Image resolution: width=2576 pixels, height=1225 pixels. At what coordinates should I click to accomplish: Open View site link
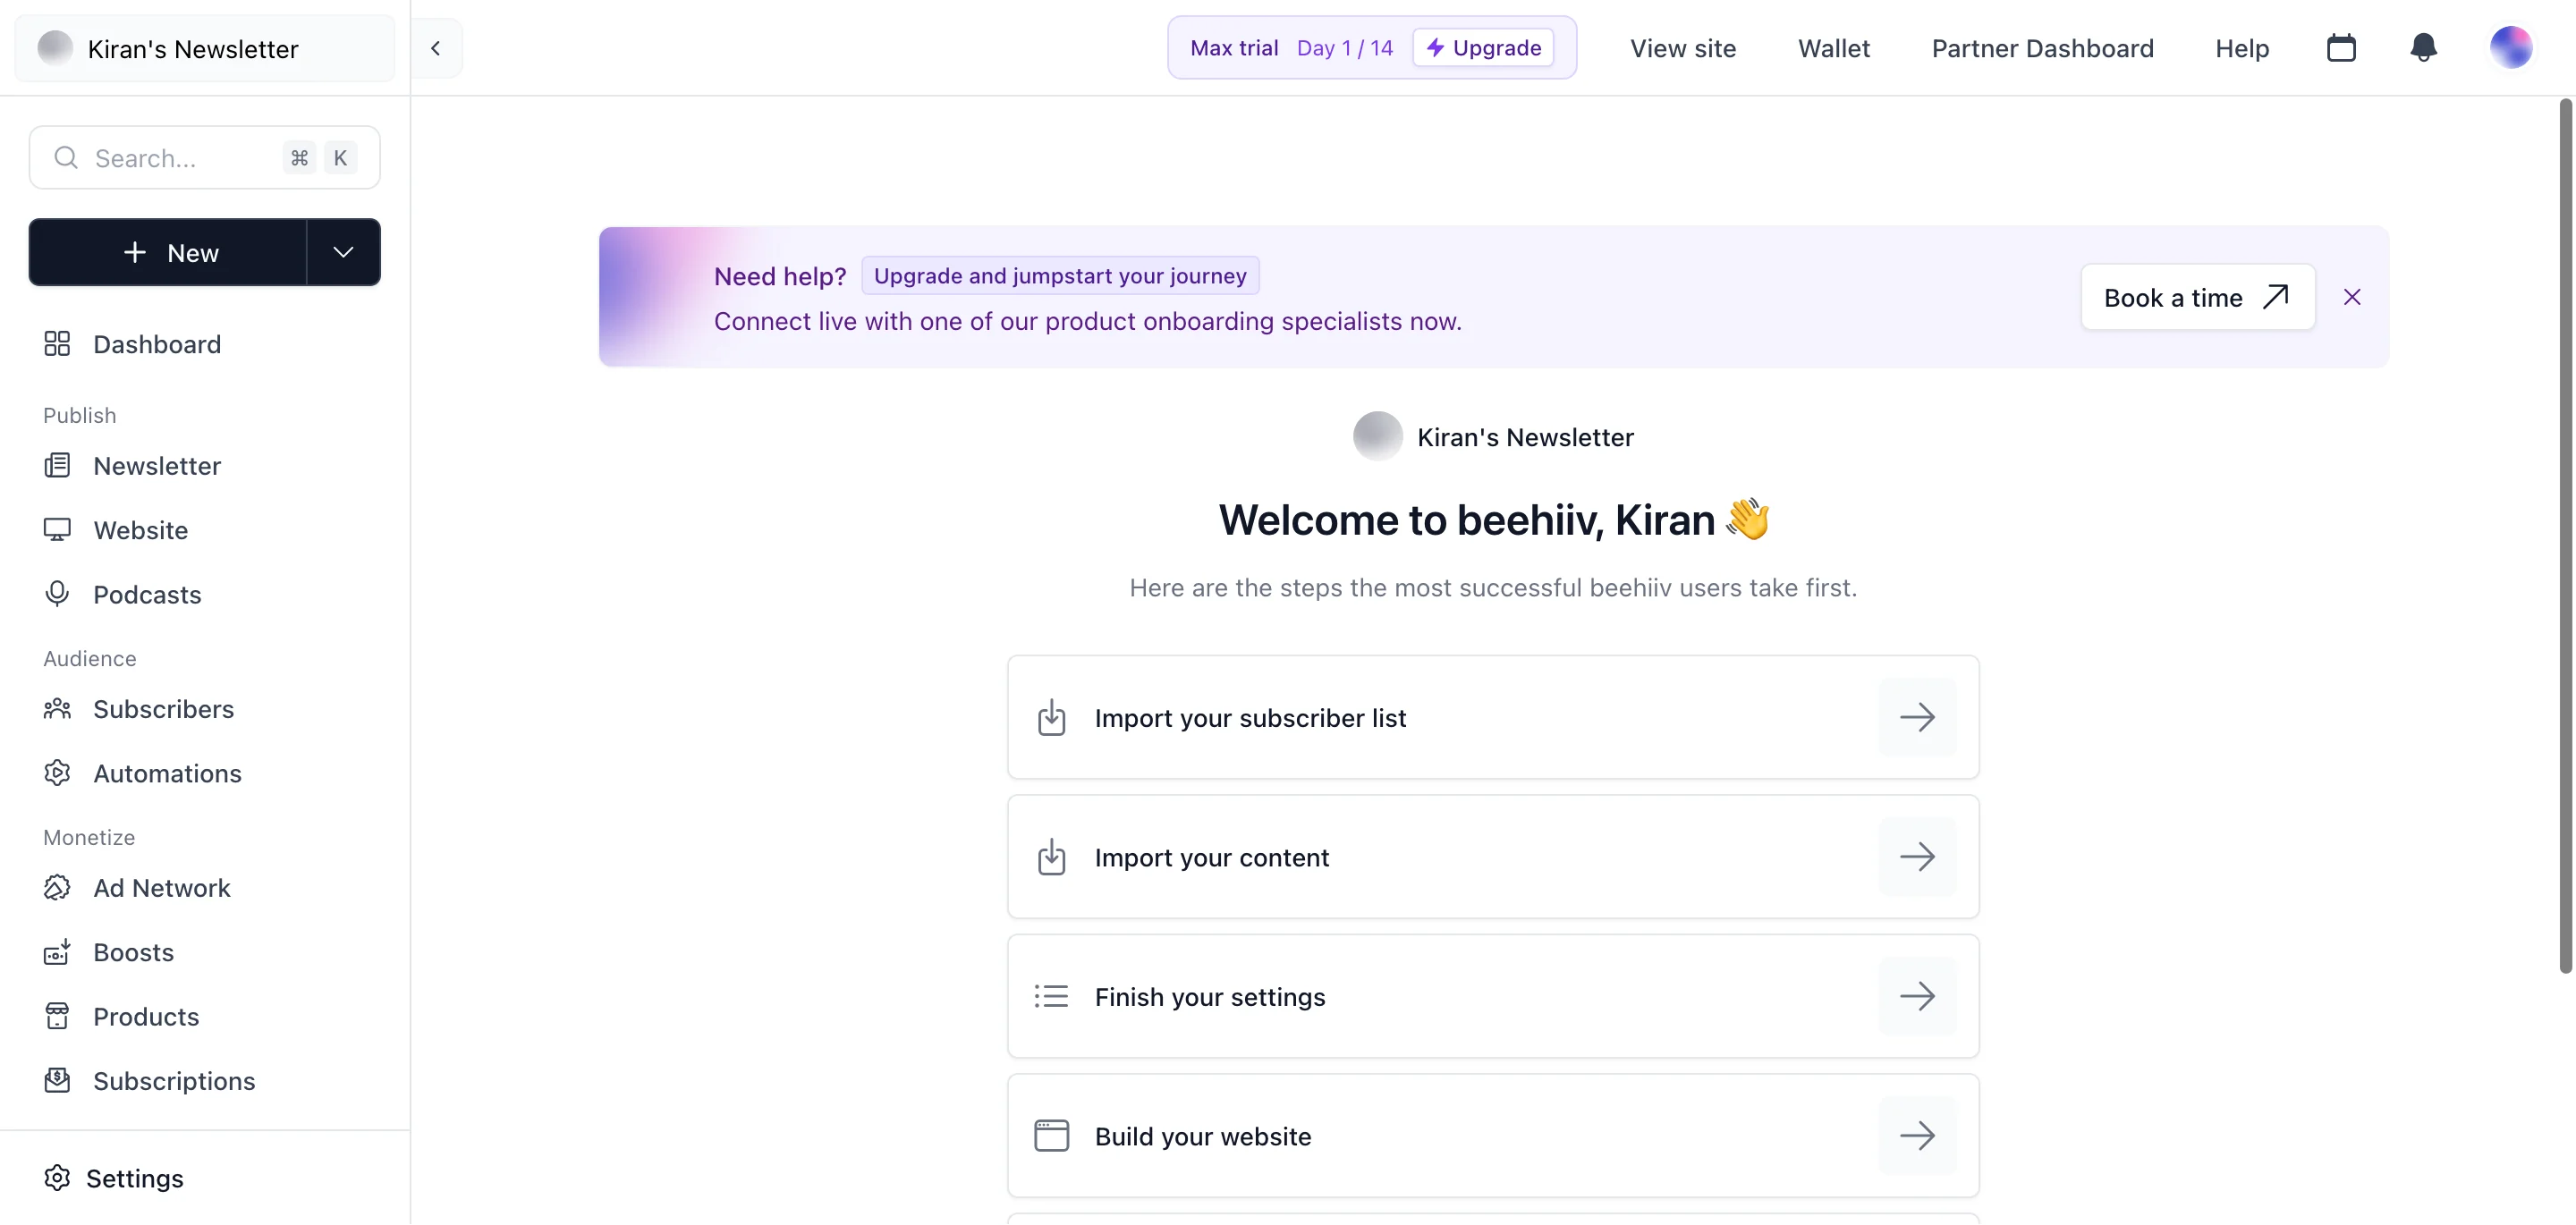1682,48
